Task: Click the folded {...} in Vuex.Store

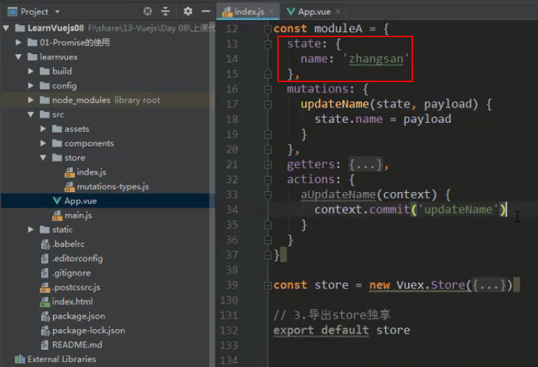Action: pos(489,286)
